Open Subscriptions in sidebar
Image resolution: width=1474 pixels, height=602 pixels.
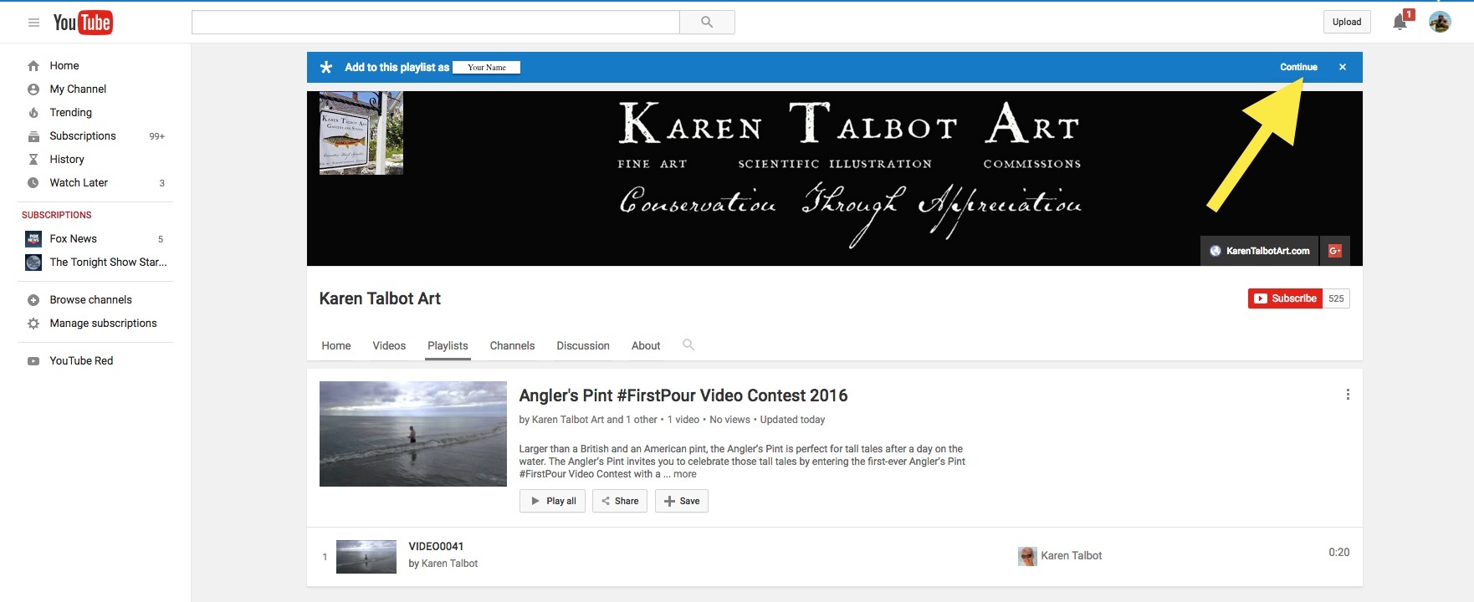pyautogui.click(x=83, y=136)
